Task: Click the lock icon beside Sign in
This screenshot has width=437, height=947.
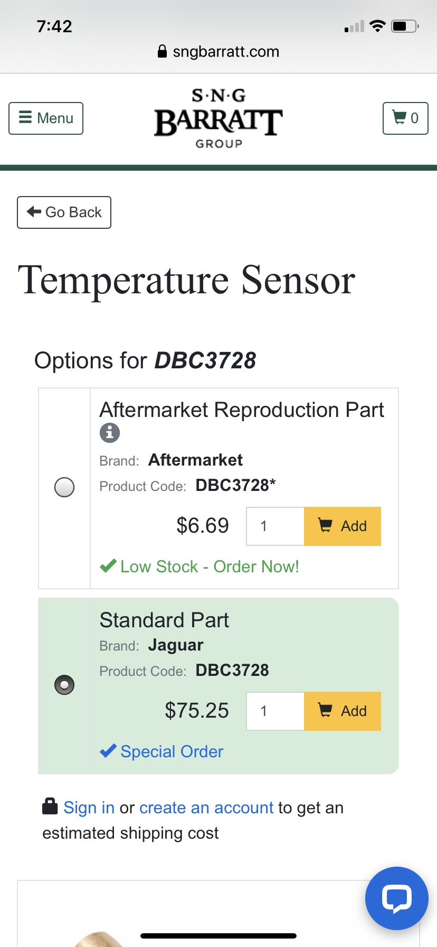Action: coord(50,806)
